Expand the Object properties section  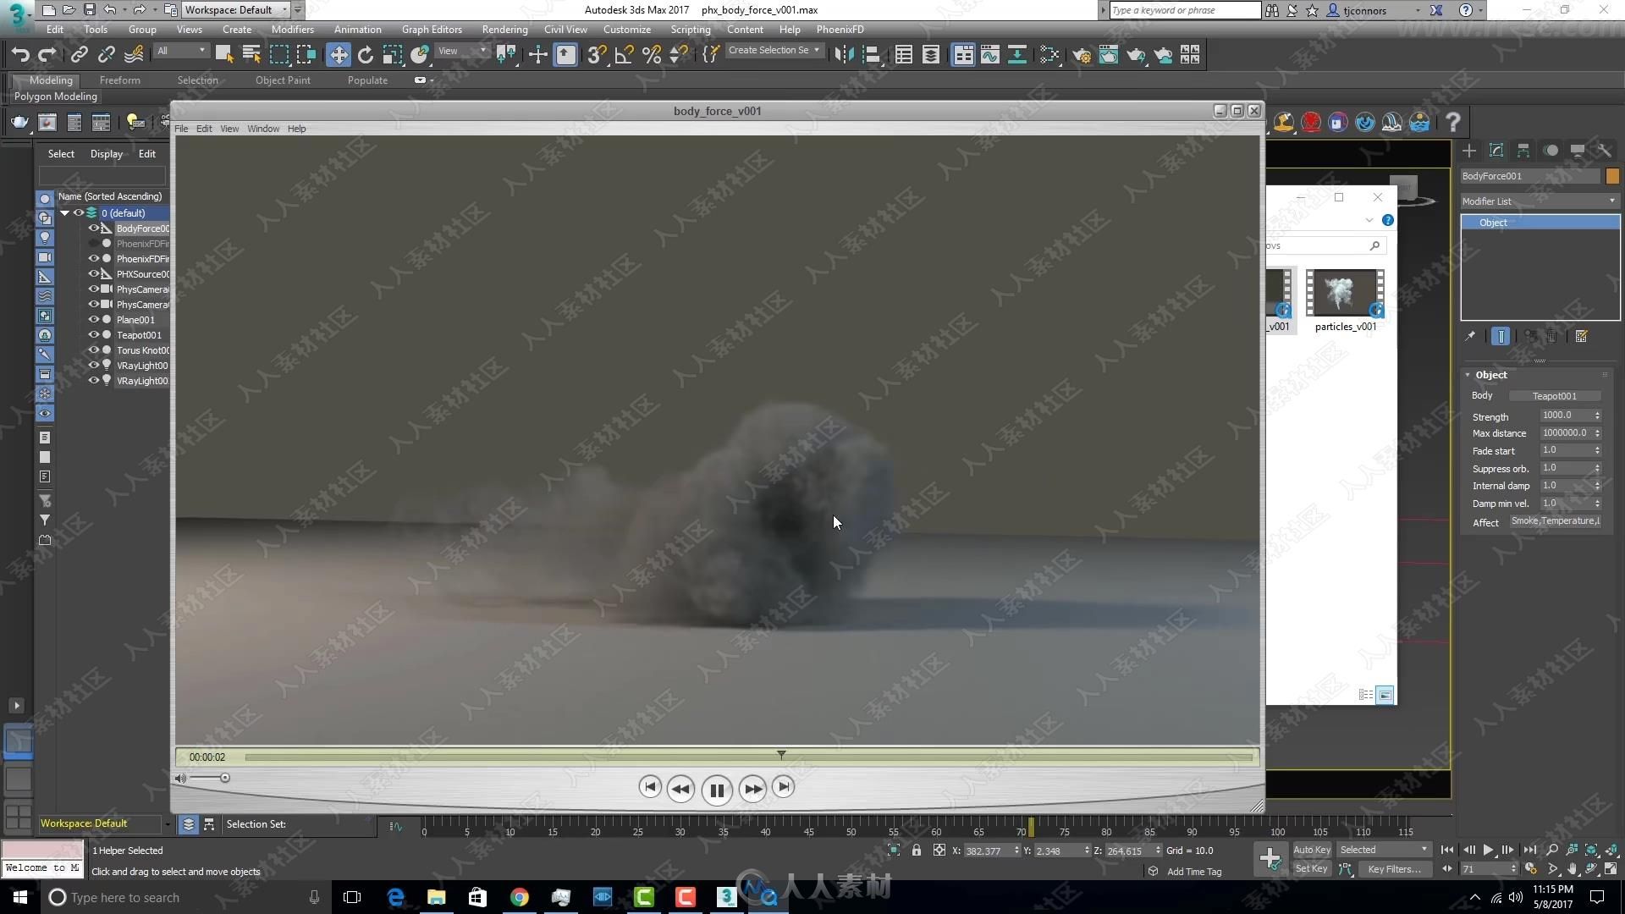point(1491,374)
